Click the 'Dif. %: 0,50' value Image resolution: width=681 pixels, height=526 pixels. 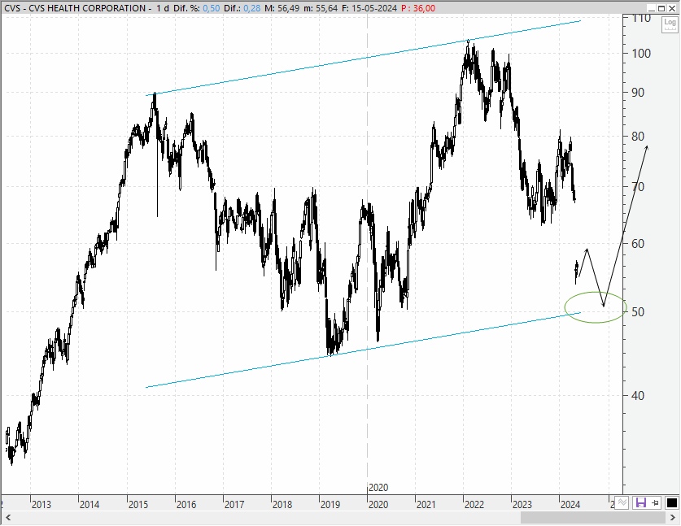click(x=197, y=8)
